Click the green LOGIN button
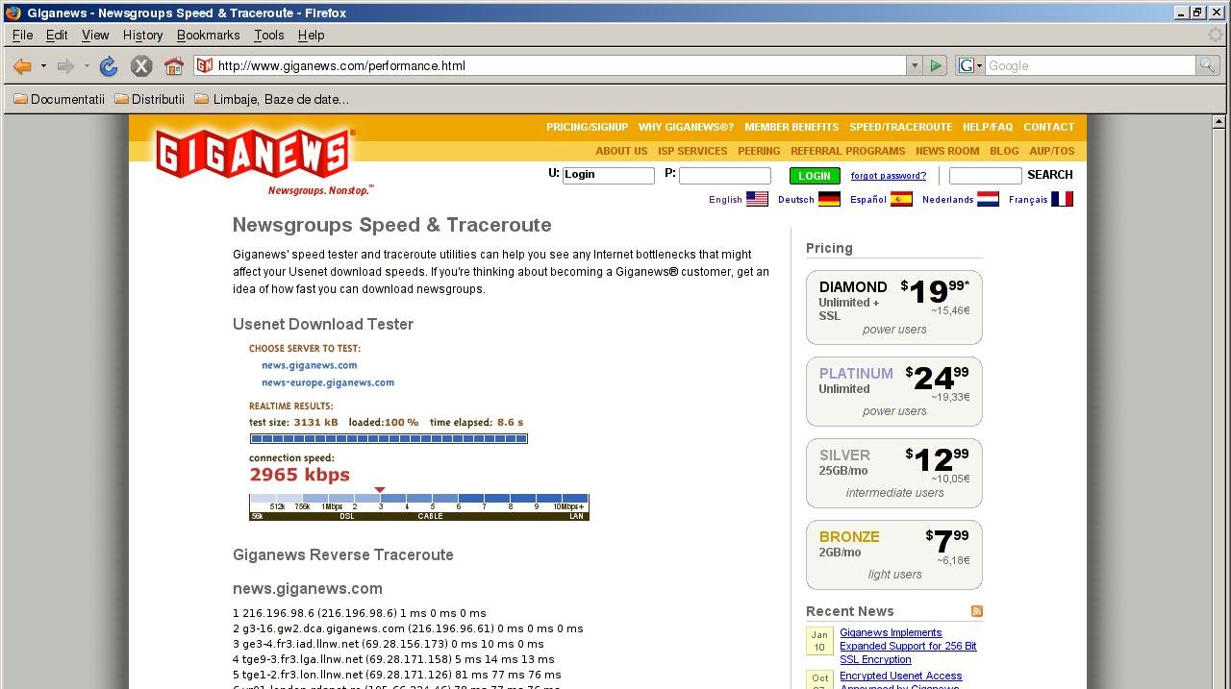The image size is (1231, 689). pyautogui.click(x=815, y=176)
